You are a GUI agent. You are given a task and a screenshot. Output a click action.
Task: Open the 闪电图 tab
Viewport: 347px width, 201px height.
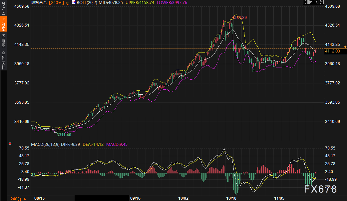[x=3, y=40]
